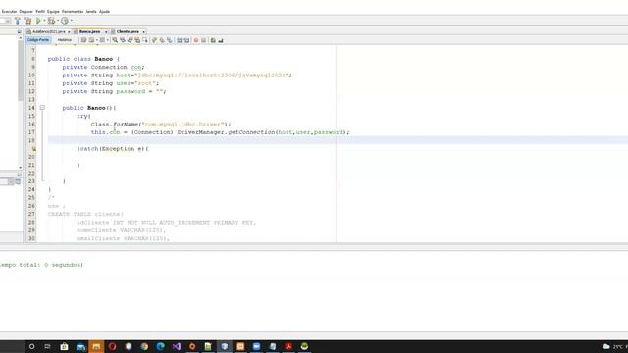The height and width of the screenshot is (353, 628).
Task: Go to the Next Bookmark icon
Action: coord(162,40)
